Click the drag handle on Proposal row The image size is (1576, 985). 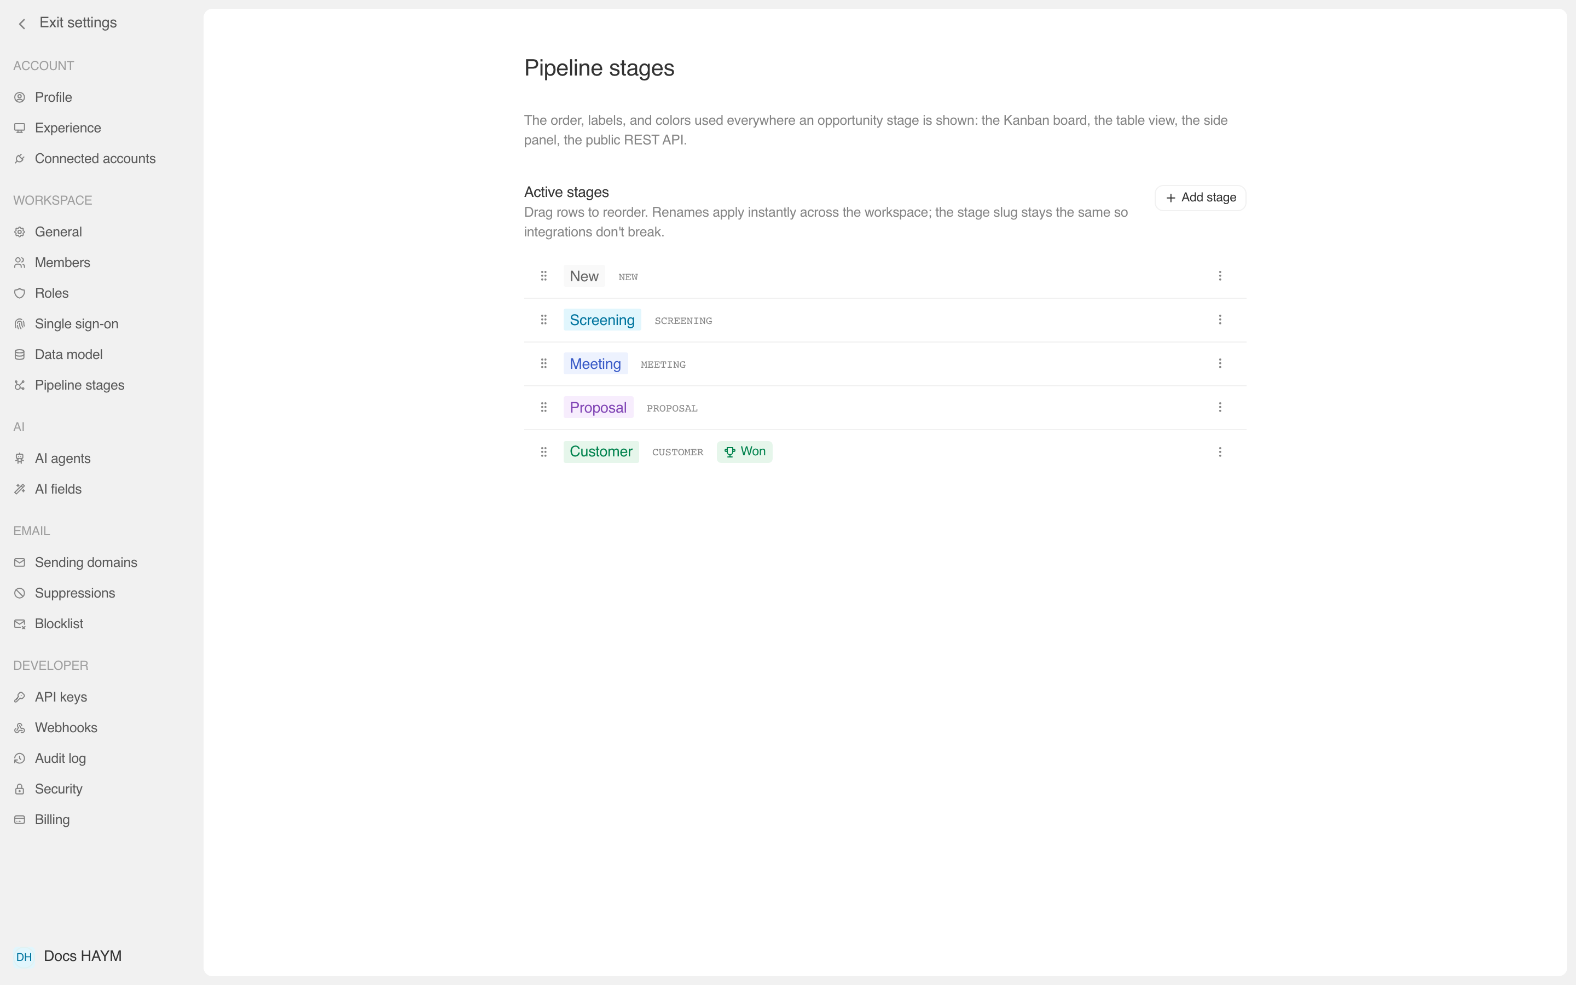[544, 407]
